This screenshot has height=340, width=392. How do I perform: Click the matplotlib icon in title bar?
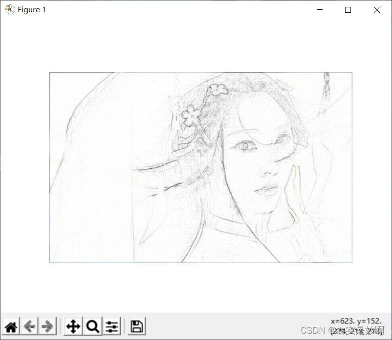(10, 9)
